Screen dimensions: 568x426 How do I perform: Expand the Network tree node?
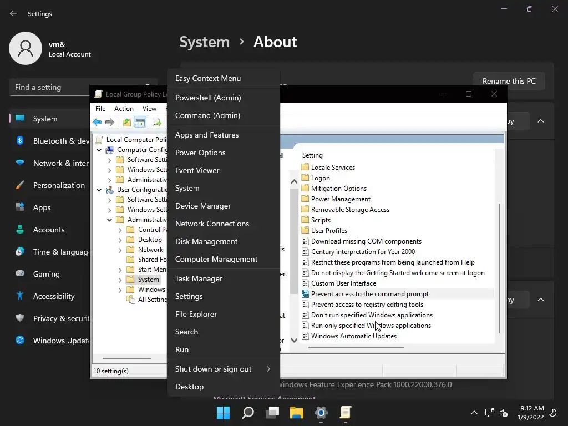click(x=120, y=250)
